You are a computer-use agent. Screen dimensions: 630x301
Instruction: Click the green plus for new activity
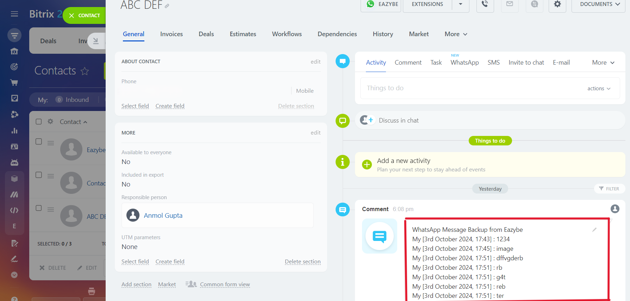pyautogui.click(x=367, y=164)
